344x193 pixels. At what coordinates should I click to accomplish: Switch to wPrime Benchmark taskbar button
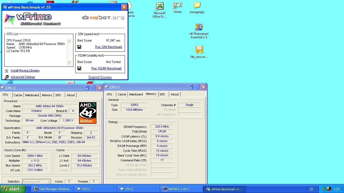point(224,189)
